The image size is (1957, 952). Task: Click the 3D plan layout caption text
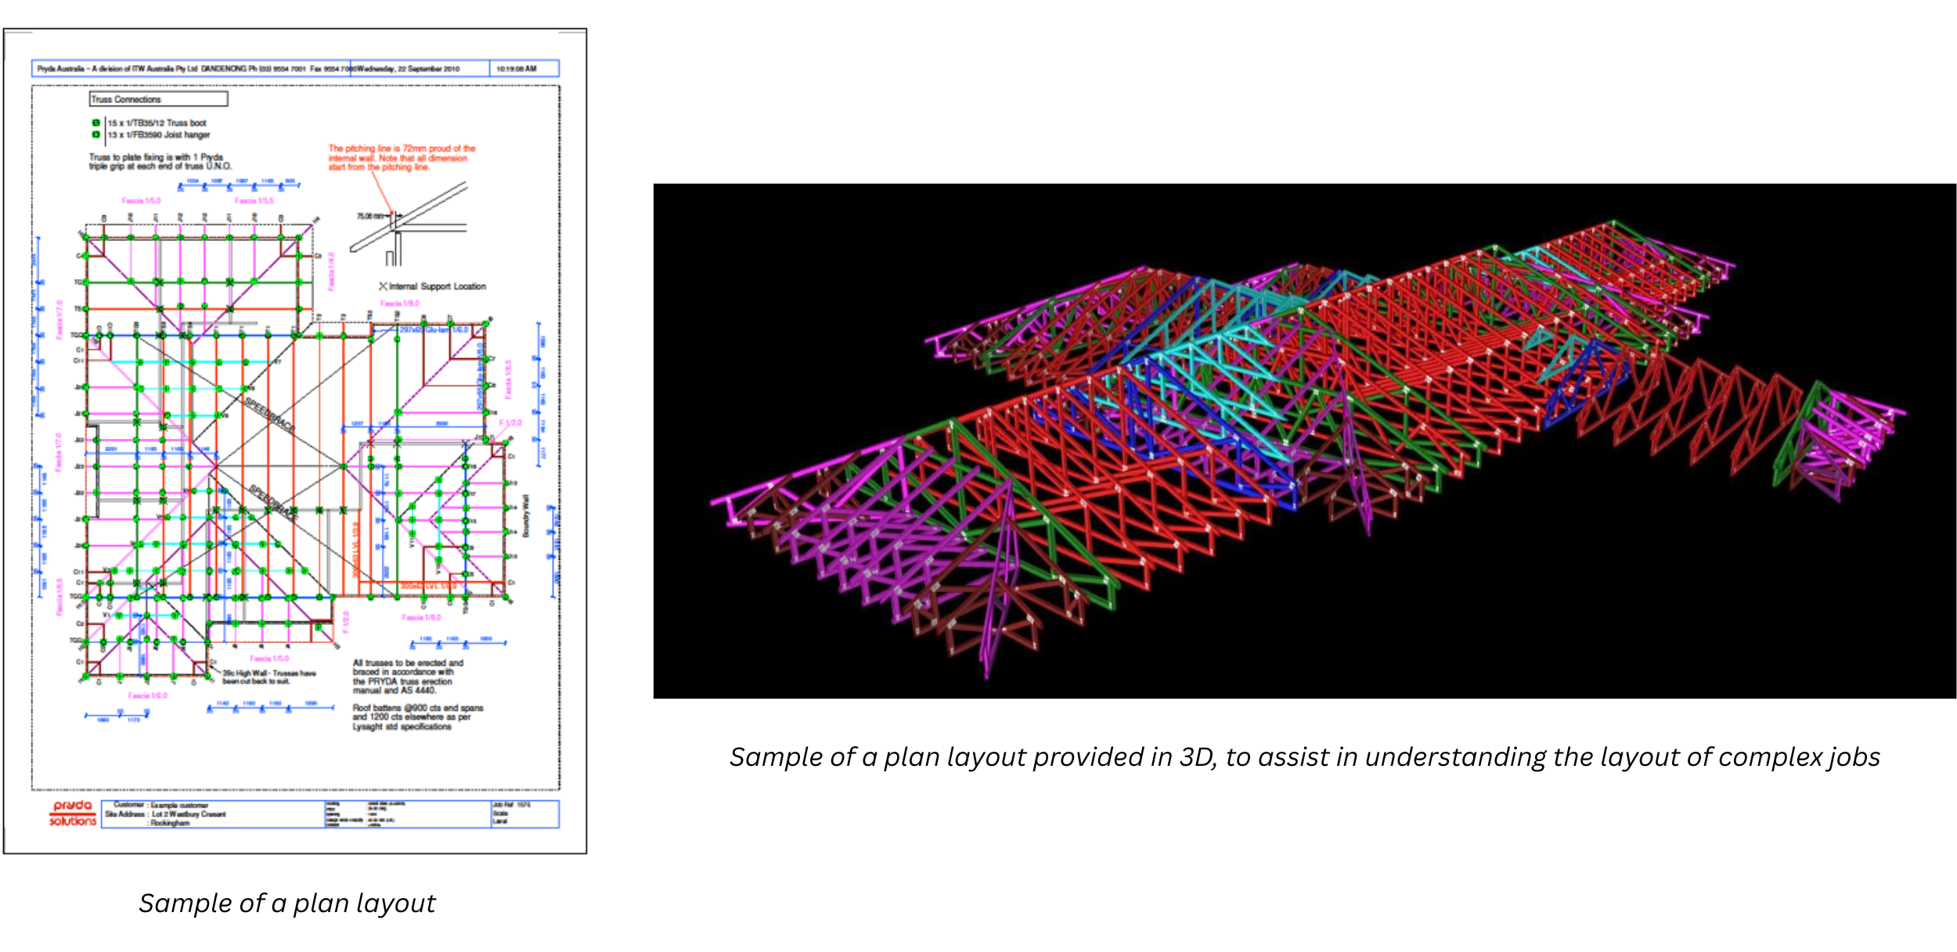pyautogui.click(x=1304, y=757)
